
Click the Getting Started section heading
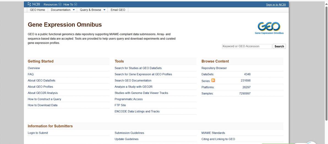pos(40,61)
